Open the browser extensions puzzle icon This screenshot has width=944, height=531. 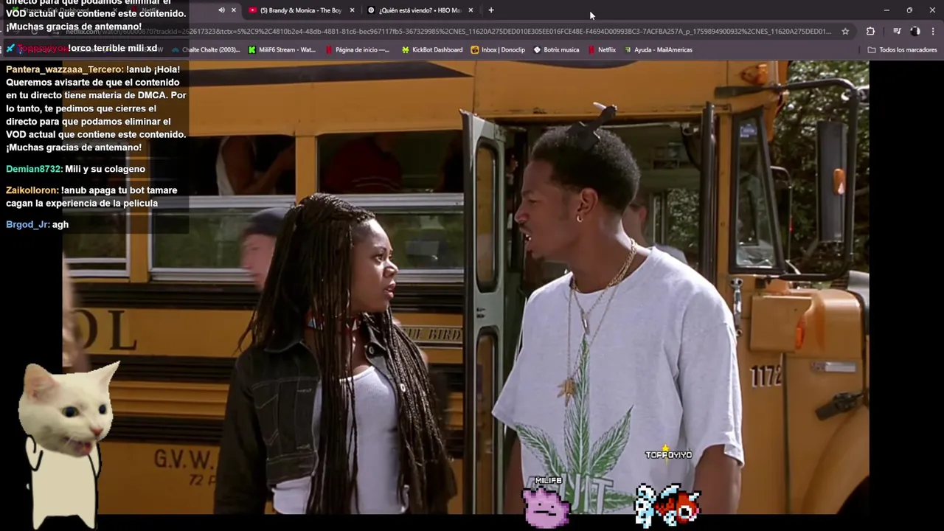click(x=870, y=31)
